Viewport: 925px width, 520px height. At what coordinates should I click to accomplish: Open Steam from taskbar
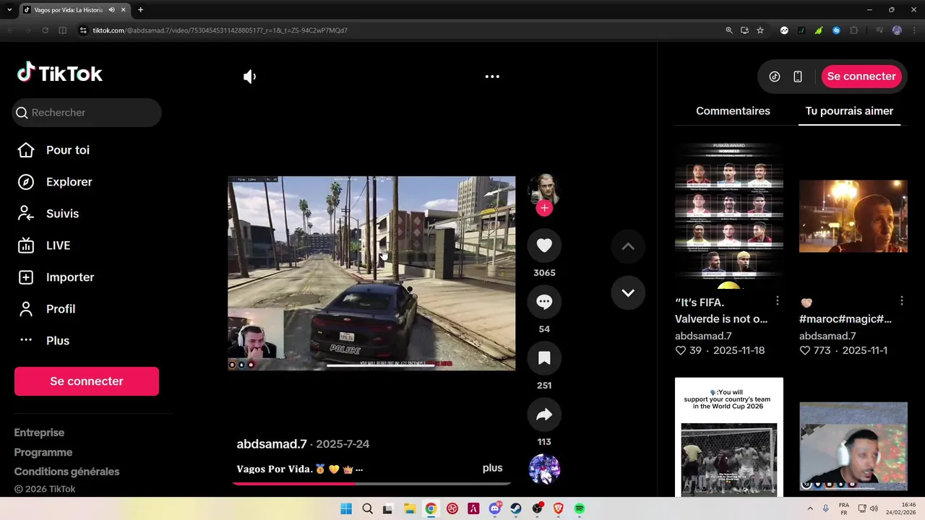tap(516, 509)
